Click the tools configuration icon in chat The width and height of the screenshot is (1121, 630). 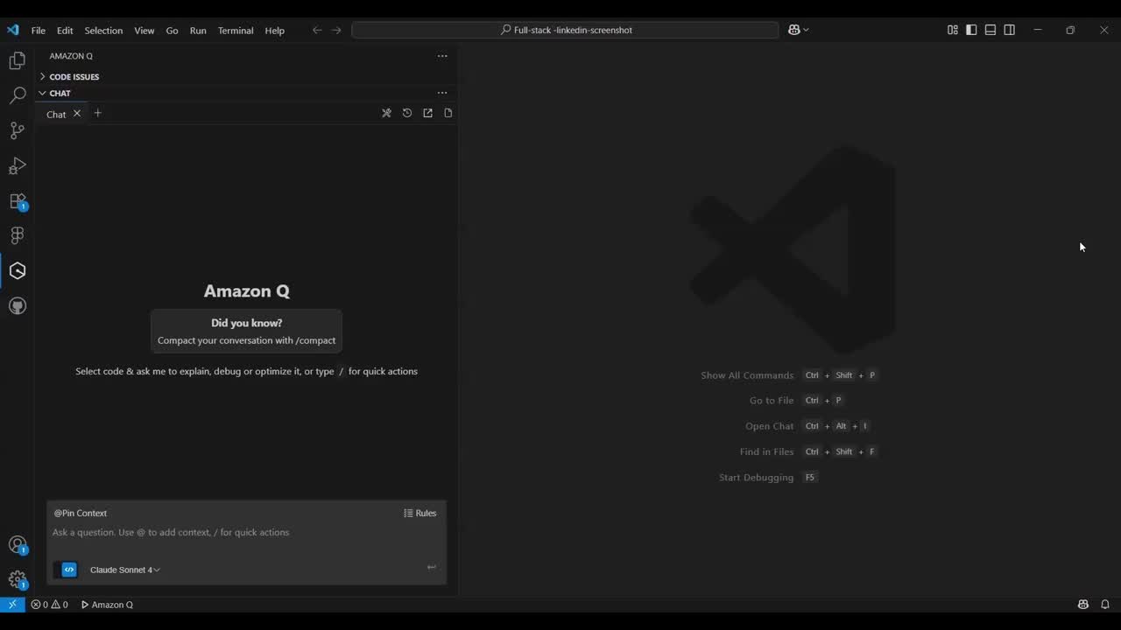click(386, 113)
